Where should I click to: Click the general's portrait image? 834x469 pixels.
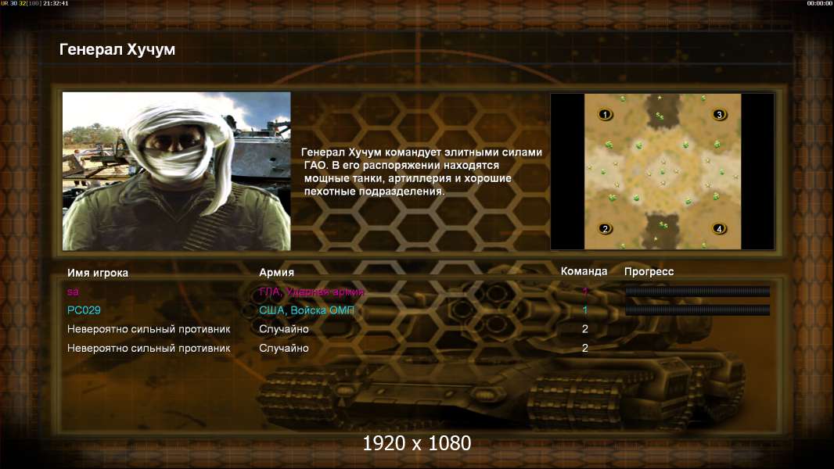tap(177, 171)
